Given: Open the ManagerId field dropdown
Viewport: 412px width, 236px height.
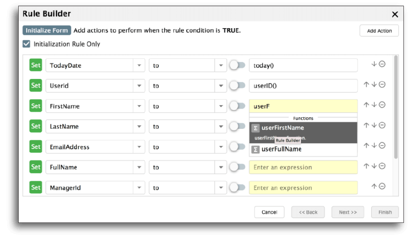Looking at the screenshot, I should pos(139,188).
